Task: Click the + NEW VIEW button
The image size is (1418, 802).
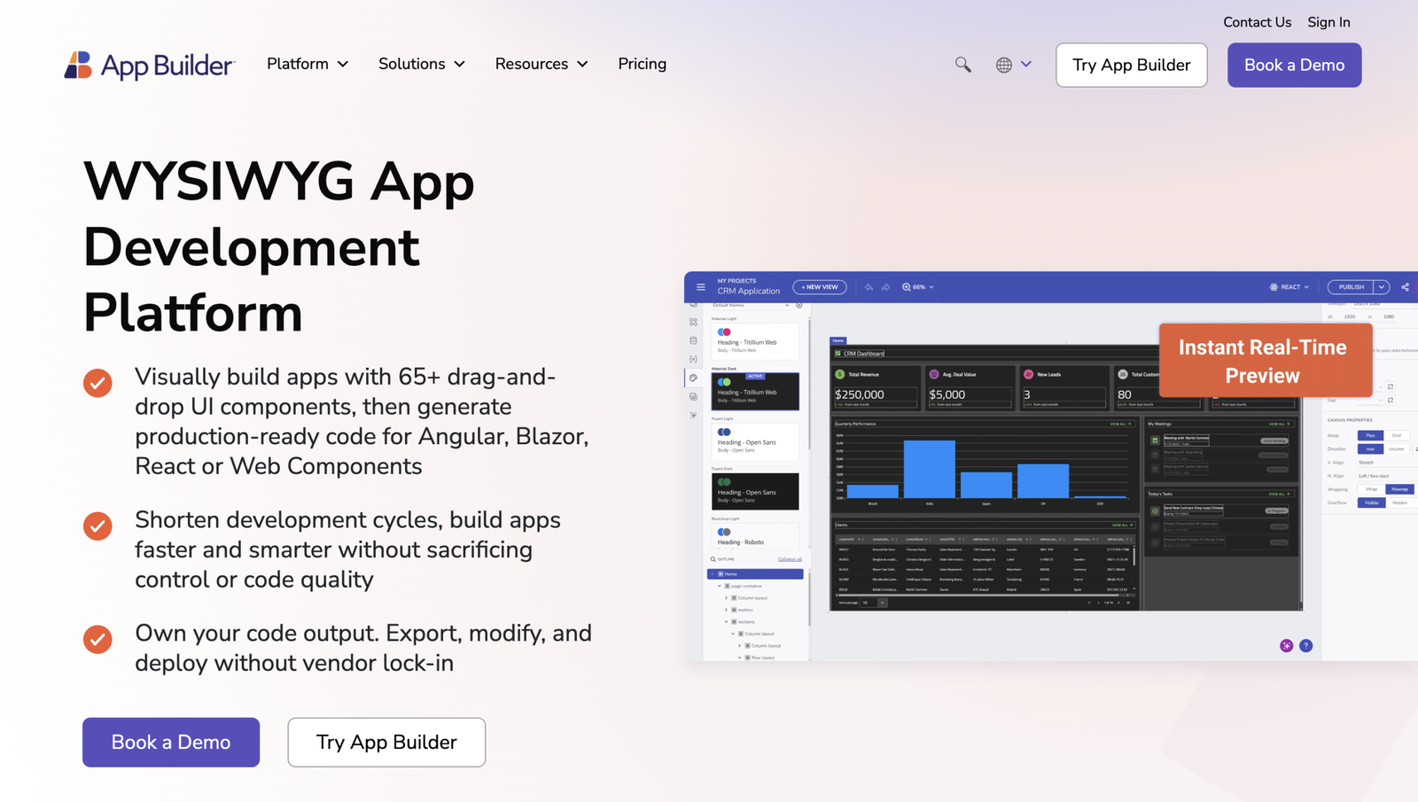Action: (820, 287)
